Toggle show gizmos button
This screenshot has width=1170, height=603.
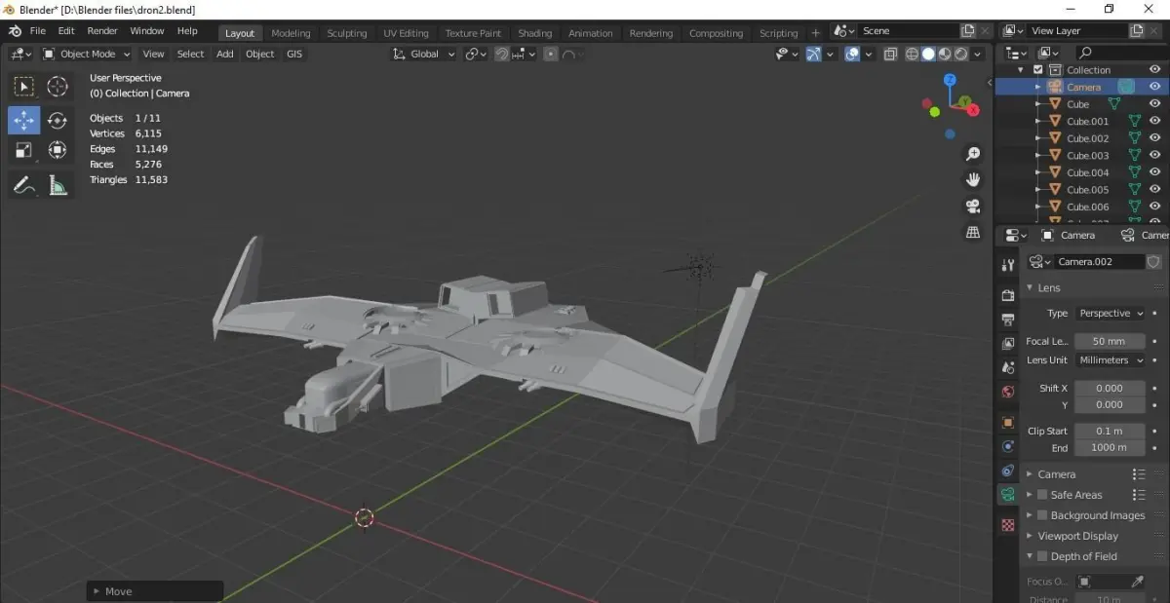[813, 55]
